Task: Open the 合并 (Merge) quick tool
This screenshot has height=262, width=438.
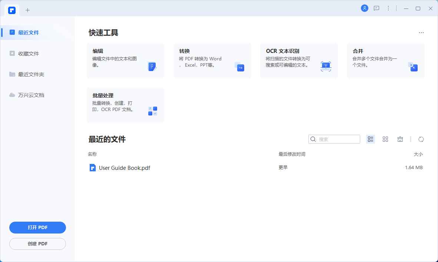Action: pyautogui.click(x=385, y=60)
